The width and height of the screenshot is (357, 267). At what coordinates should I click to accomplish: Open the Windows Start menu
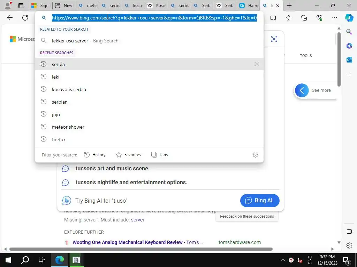coord(8,260)
